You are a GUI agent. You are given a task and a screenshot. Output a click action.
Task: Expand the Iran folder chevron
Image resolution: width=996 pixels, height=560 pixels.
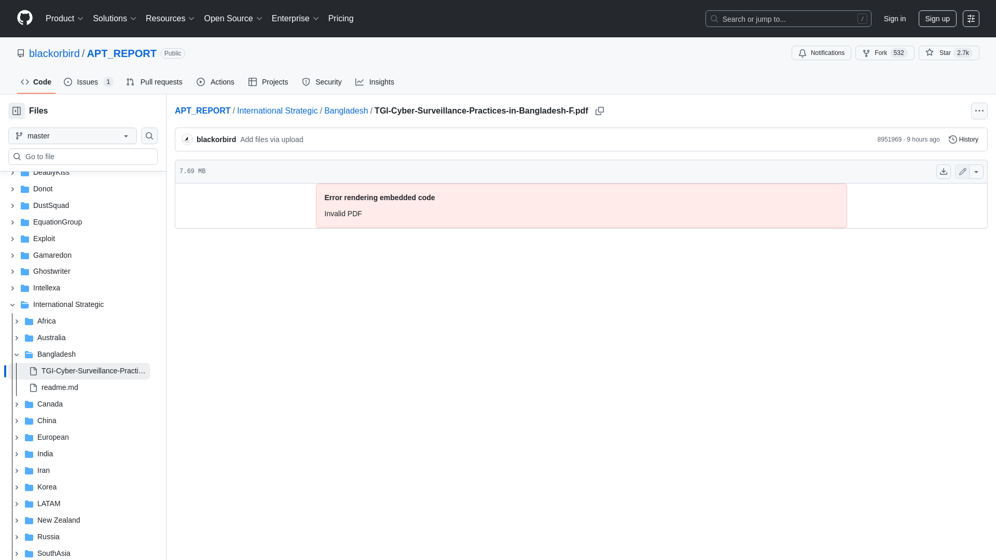pyautogui.click(x=17, y=471)
